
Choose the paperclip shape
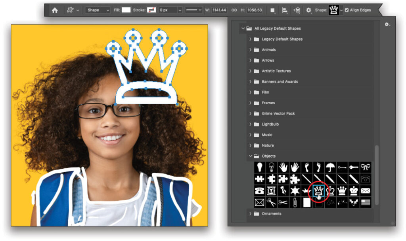(x=295, y=203)
